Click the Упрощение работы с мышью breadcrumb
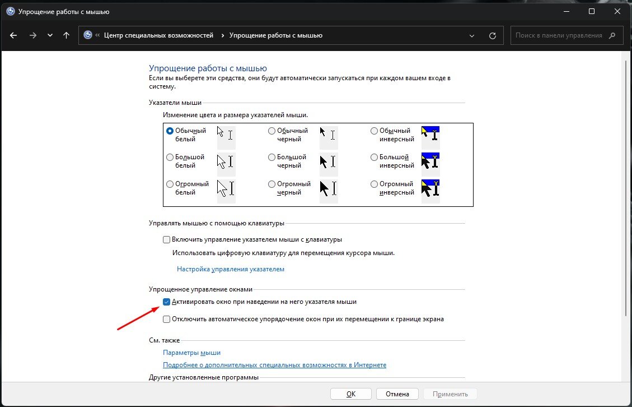 pyautogui.click(x=275, y=35)
